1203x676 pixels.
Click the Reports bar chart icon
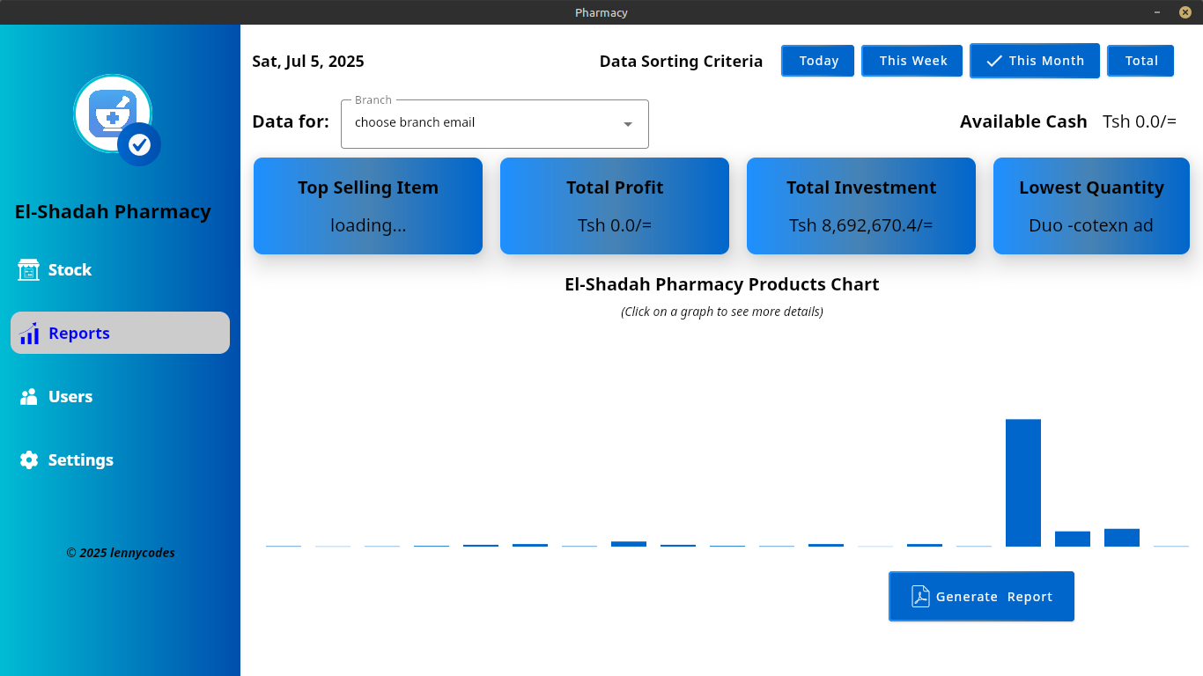(x=29, y=333)
